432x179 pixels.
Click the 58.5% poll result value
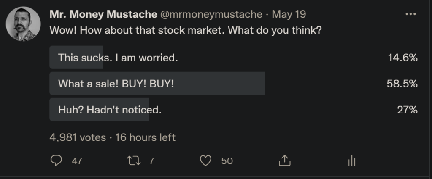click(402, 84)
